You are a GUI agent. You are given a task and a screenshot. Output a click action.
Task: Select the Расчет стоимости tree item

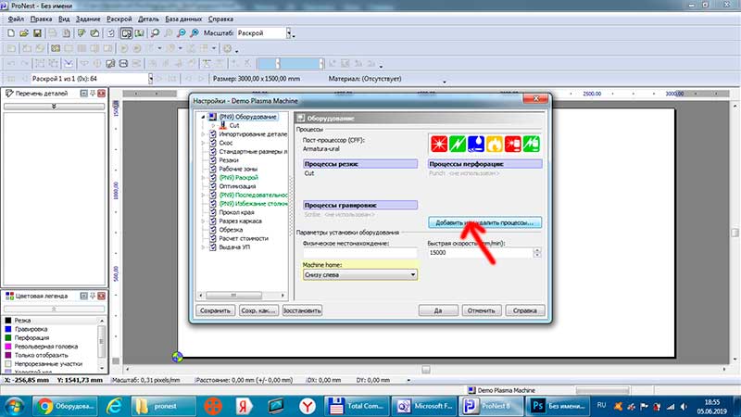244,239
